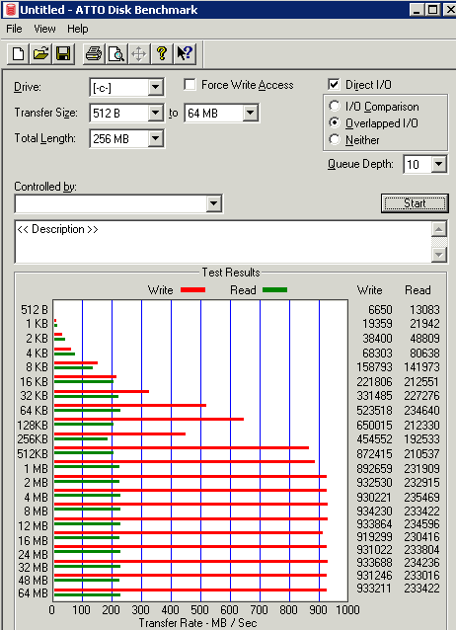The height and width of the screenshot is (630, 456).
Task: Minimize the ATTO Disk Benchmark window
Action: click(416, 10)
